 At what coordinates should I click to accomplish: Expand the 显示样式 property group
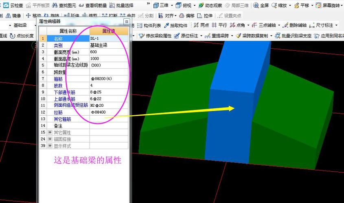(x=50, y=146)
